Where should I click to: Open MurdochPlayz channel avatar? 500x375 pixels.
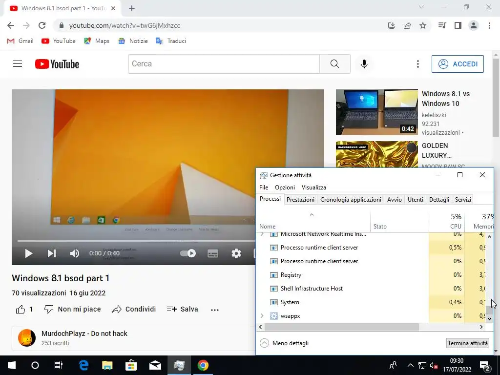pyautogui.click(x=27, y=338)
